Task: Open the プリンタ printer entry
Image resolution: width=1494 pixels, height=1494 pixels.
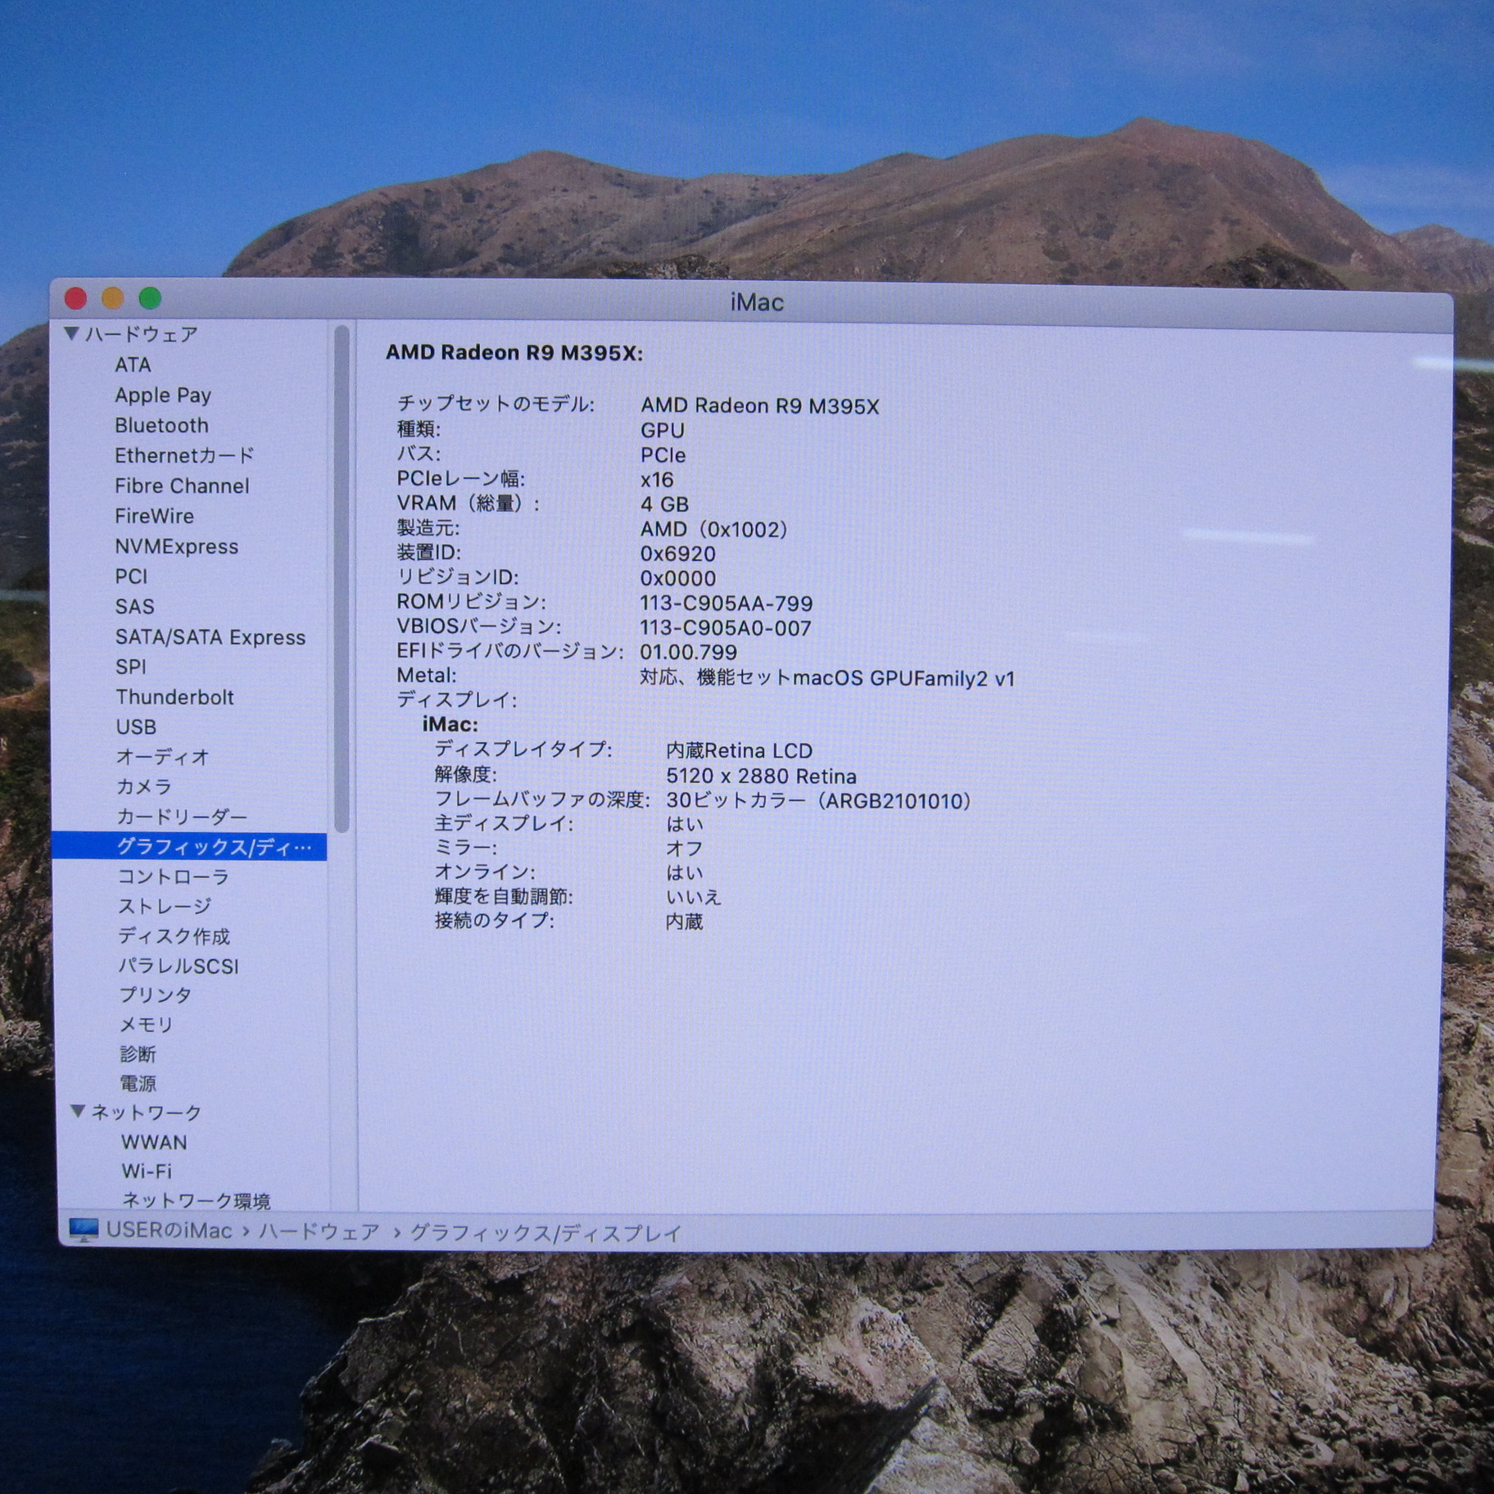Action: pyautogui.click(x=156, y=994)
